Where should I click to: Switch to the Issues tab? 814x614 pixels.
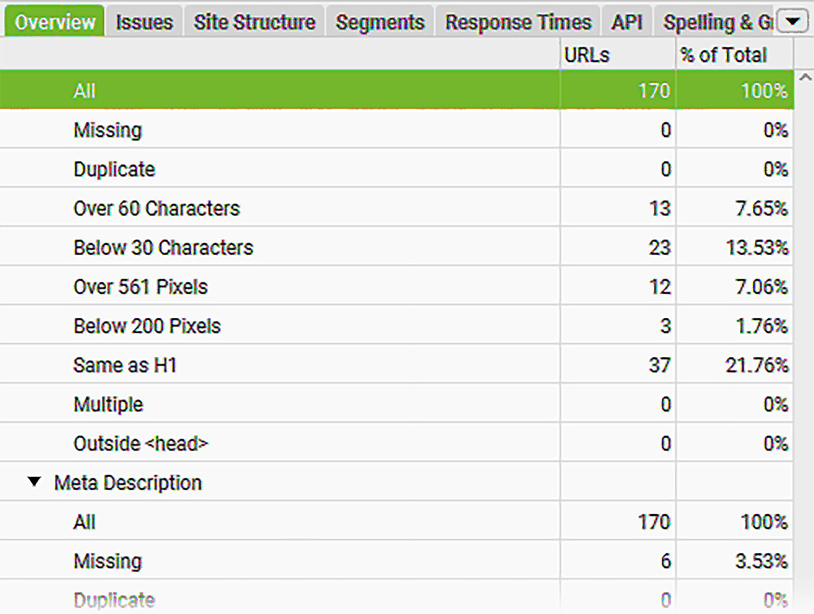(144, 21)
